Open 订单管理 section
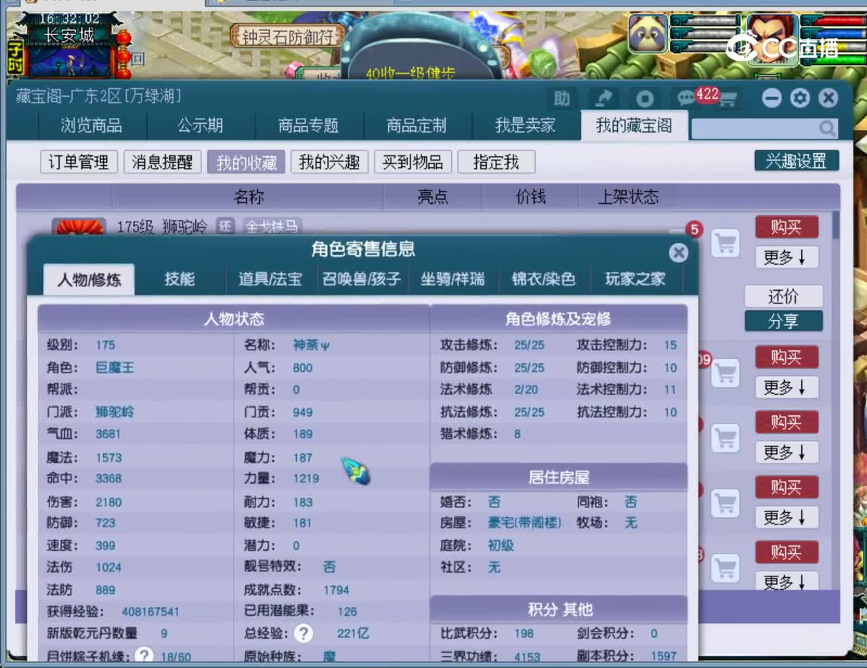This screenshot has width=867, height=668. 79,162
